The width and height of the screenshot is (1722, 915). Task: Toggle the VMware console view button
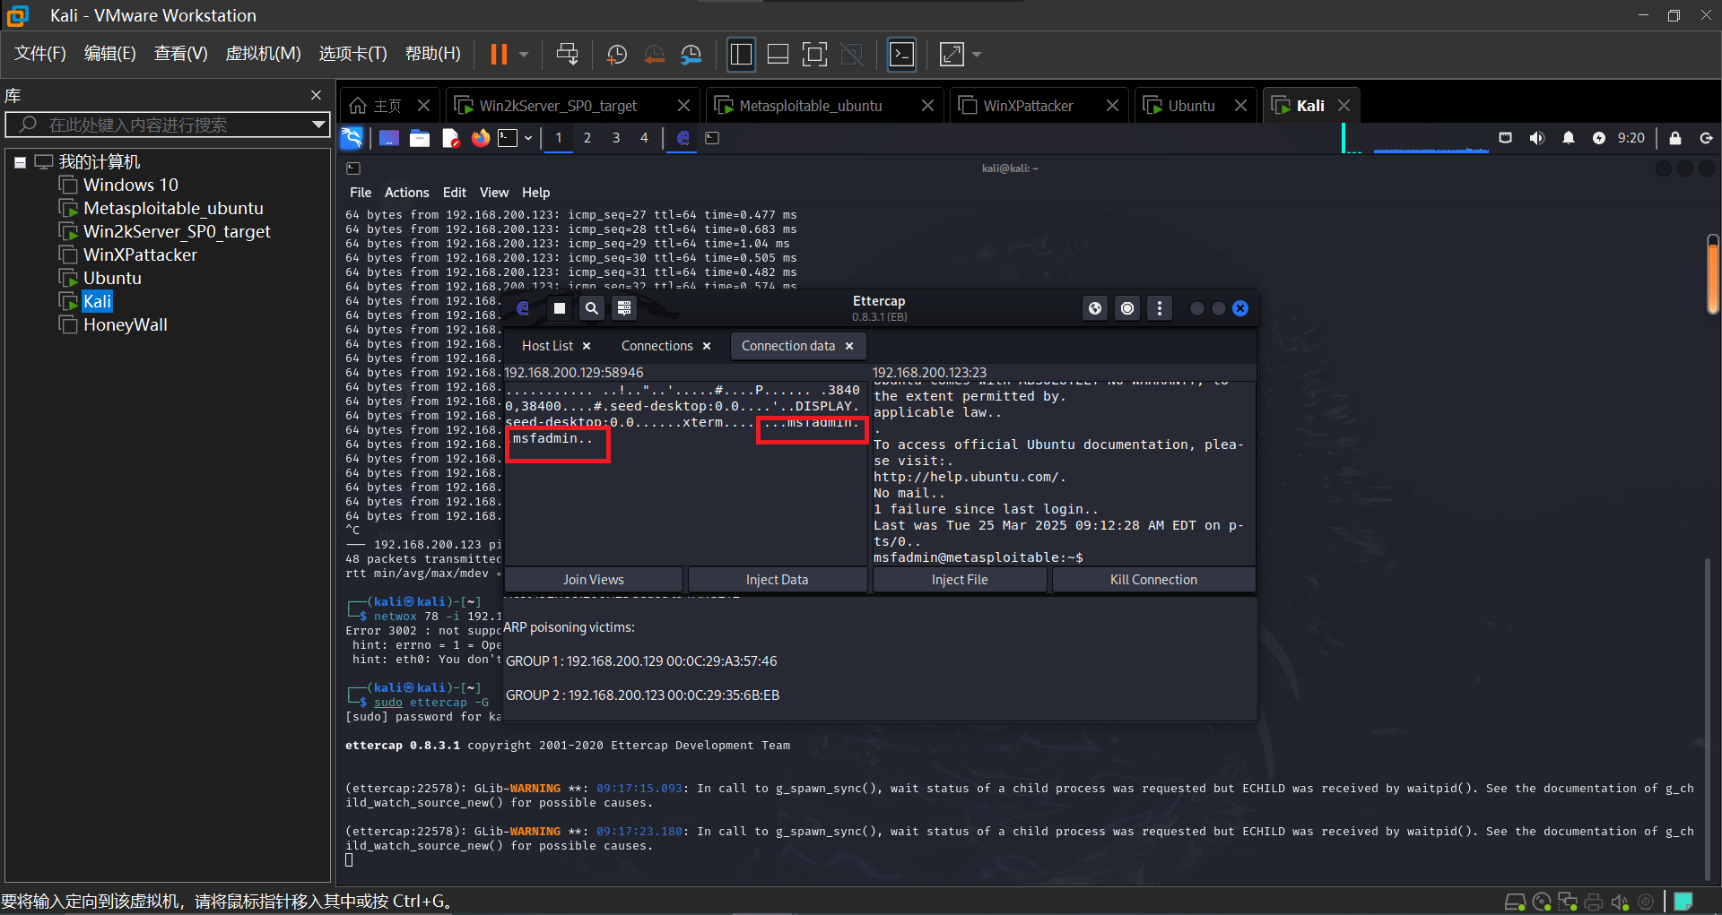point(901,55)
